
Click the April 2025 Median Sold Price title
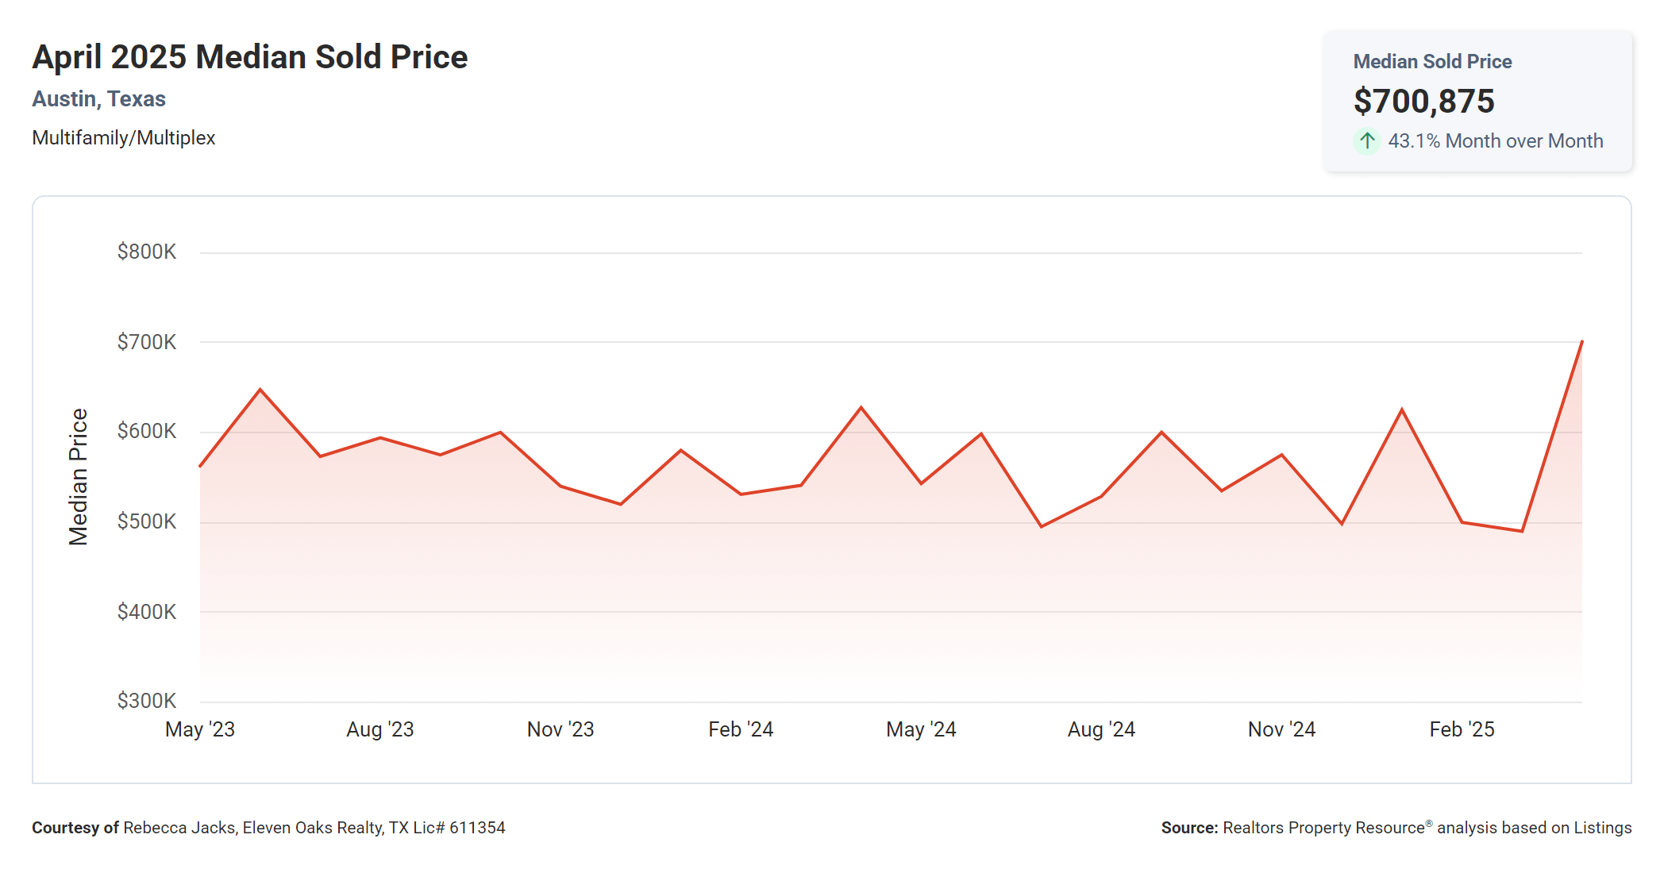coord(250,57)
